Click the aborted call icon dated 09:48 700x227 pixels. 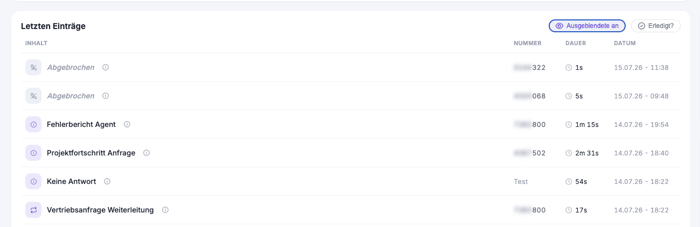33,96
